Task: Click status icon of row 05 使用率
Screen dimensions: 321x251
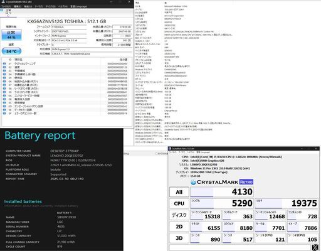Action: click(4, 78)
